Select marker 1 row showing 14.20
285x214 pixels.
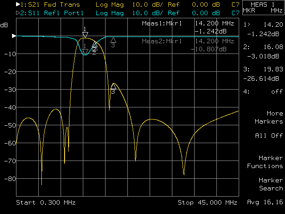point(263,25)
